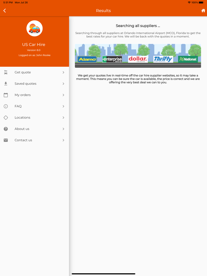Open the Saved quotes menu item
Screen dimensions: 207x276
tap(35, 84)
